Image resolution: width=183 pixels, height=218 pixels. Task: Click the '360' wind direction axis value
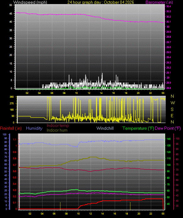pyautogui.click(x=12, y=97)
